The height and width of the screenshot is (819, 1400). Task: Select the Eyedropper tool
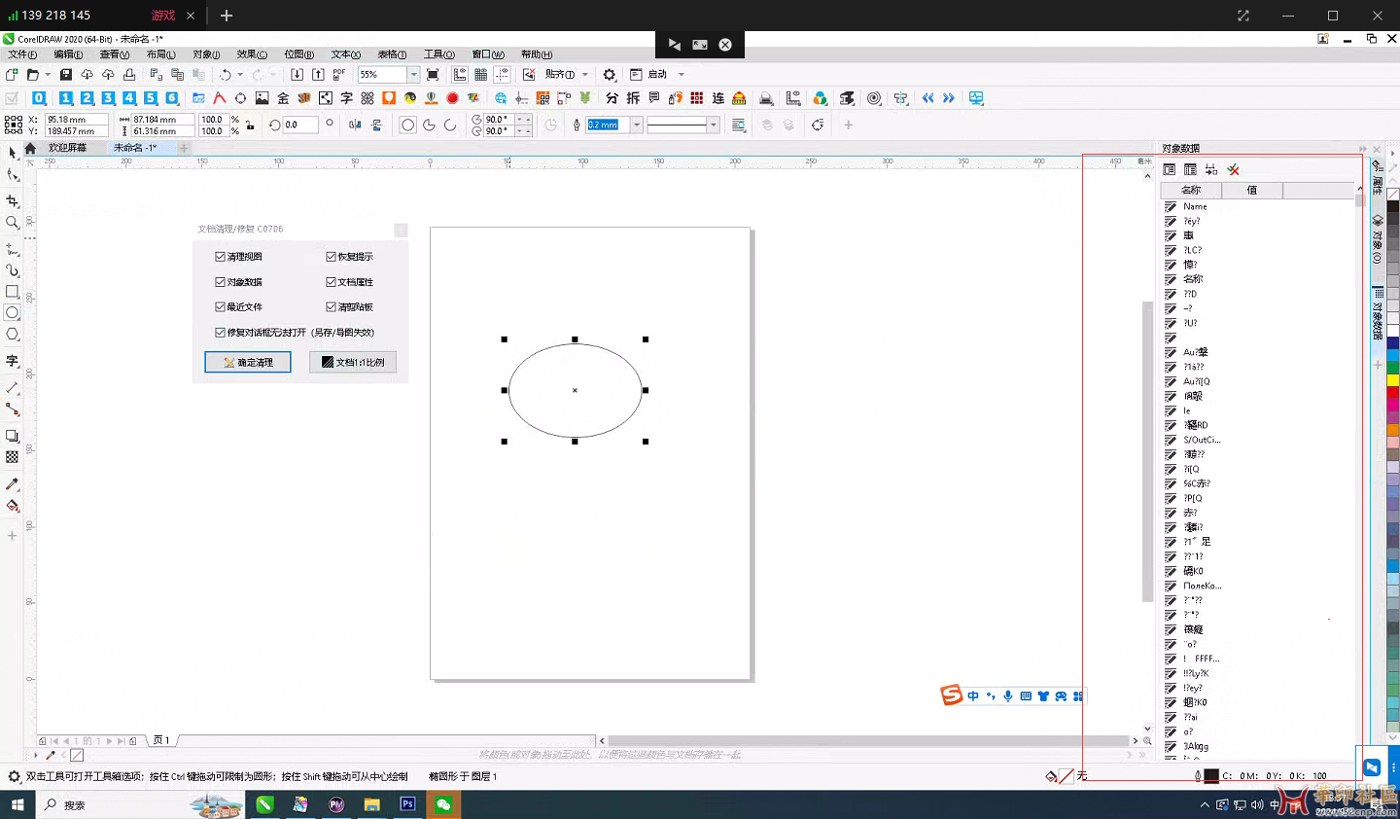click(13, 484)
